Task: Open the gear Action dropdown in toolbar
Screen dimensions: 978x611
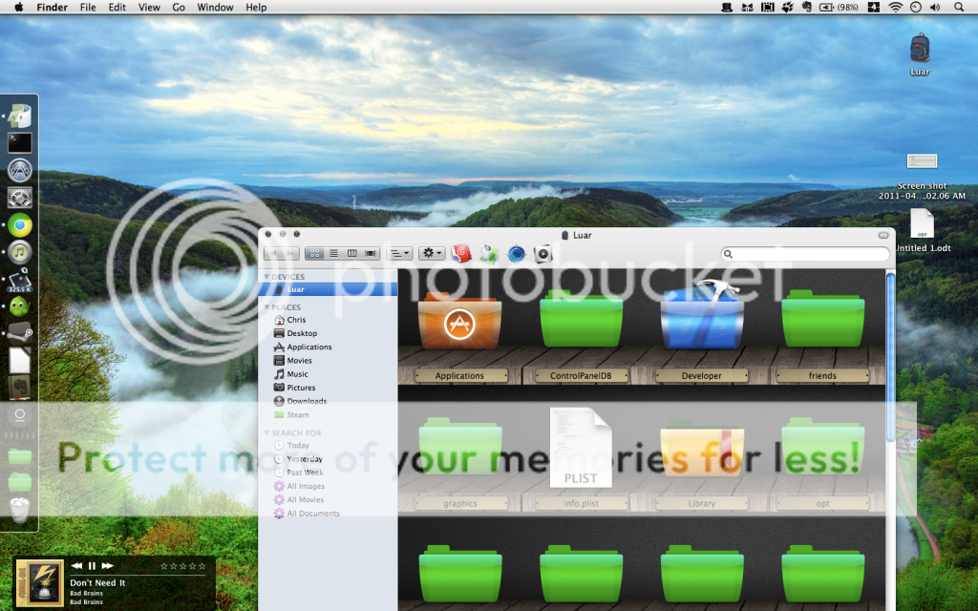Action: [432, 253]
